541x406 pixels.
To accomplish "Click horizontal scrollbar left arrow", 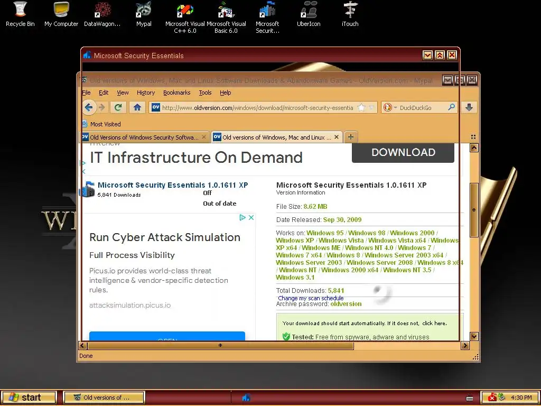I will click(x=83, y=345).
